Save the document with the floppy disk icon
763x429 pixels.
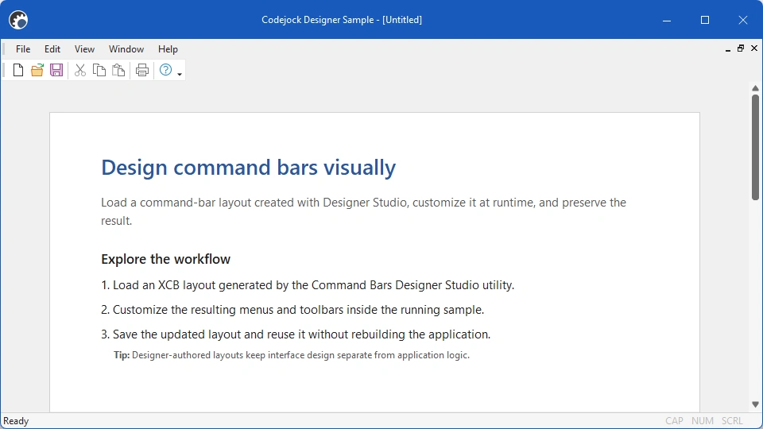56,70
